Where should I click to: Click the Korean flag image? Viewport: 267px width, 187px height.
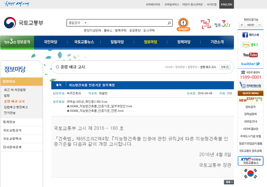point(251,173)
